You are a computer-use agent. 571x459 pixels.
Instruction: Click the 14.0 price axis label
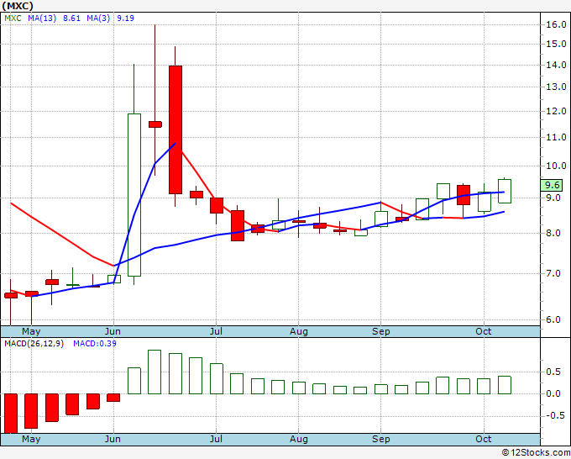(556, 66)
